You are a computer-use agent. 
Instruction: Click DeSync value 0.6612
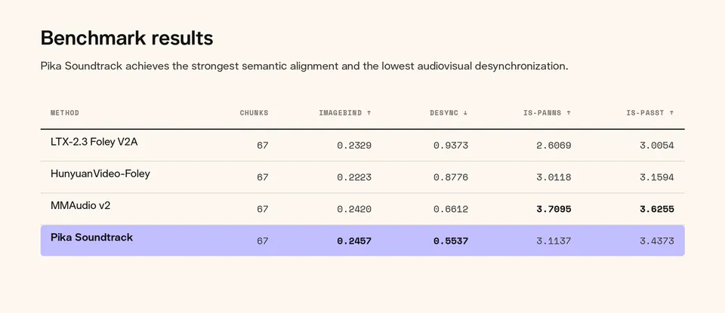point(451,209)
